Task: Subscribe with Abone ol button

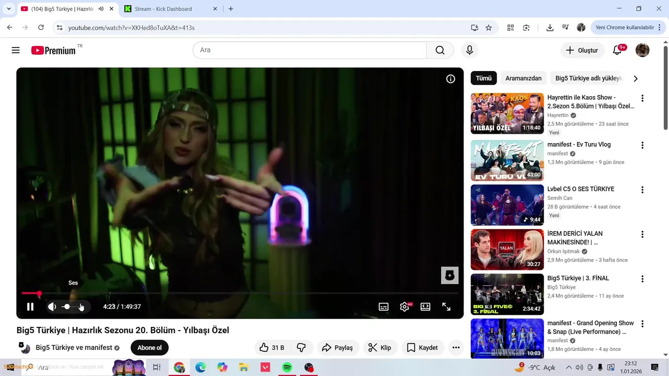Action: (149, 348)
